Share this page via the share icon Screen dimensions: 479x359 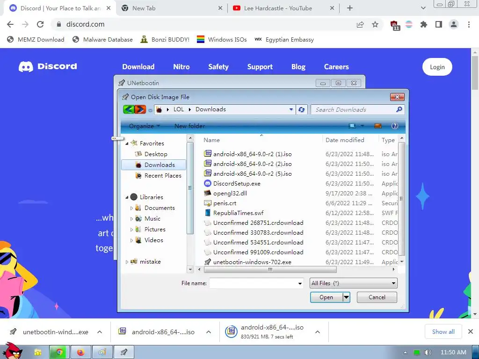click(360, 24)
